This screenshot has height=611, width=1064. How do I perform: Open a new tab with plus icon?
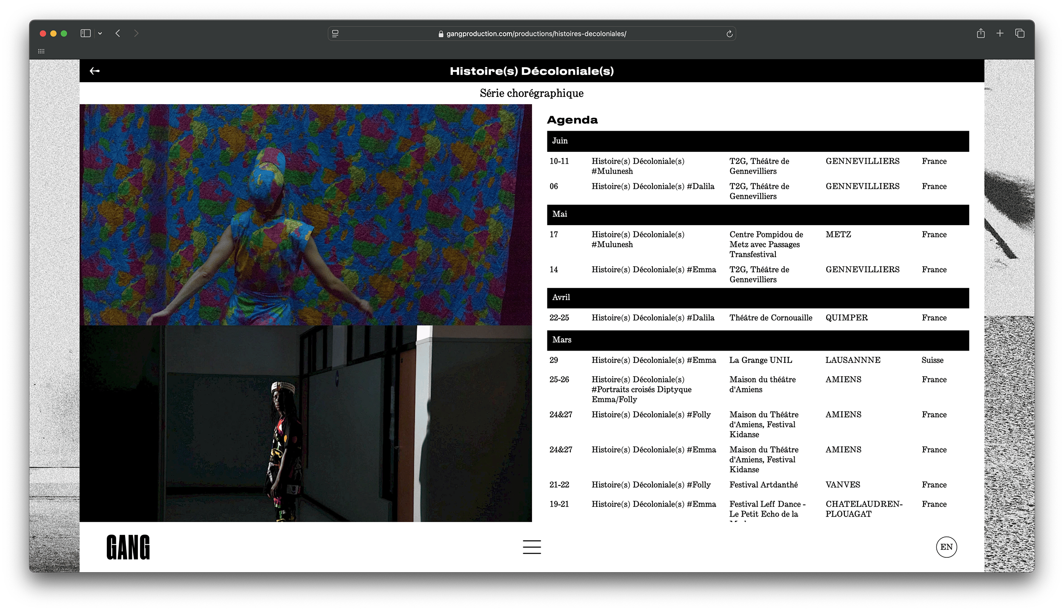1000,33
